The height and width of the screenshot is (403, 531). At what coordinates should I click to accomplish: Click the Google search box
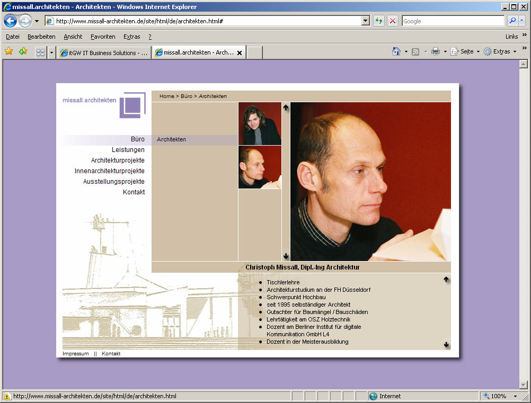(453, 21)
